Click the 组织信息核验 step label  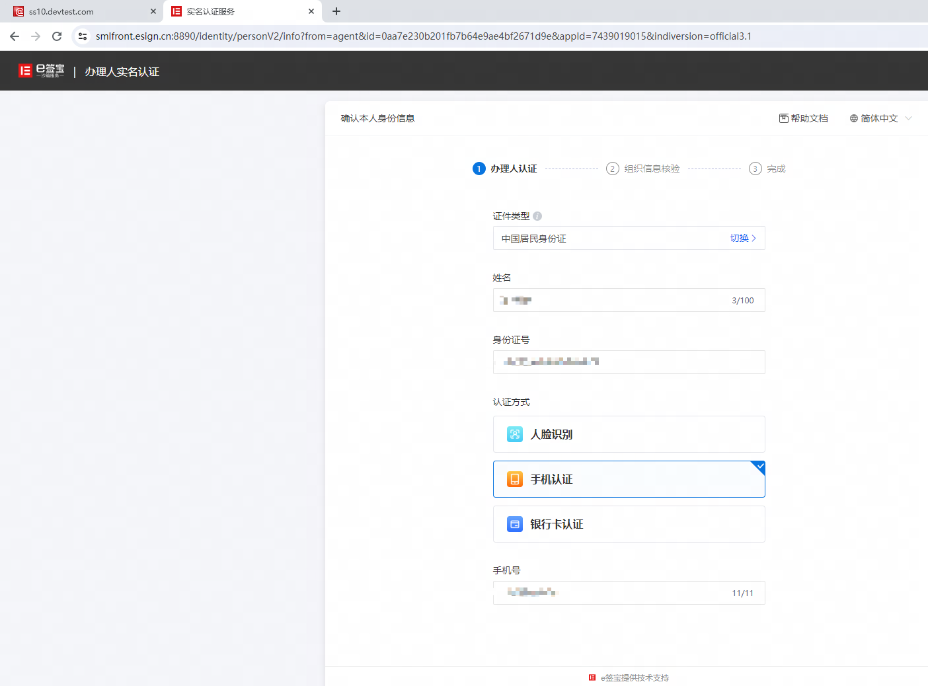click(x=652, y=169)
